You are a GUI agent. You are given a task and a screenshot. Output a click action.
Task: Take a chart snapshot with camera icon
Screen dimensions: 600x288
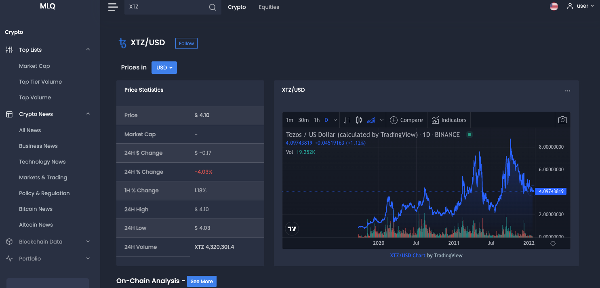tap(562, 120)
